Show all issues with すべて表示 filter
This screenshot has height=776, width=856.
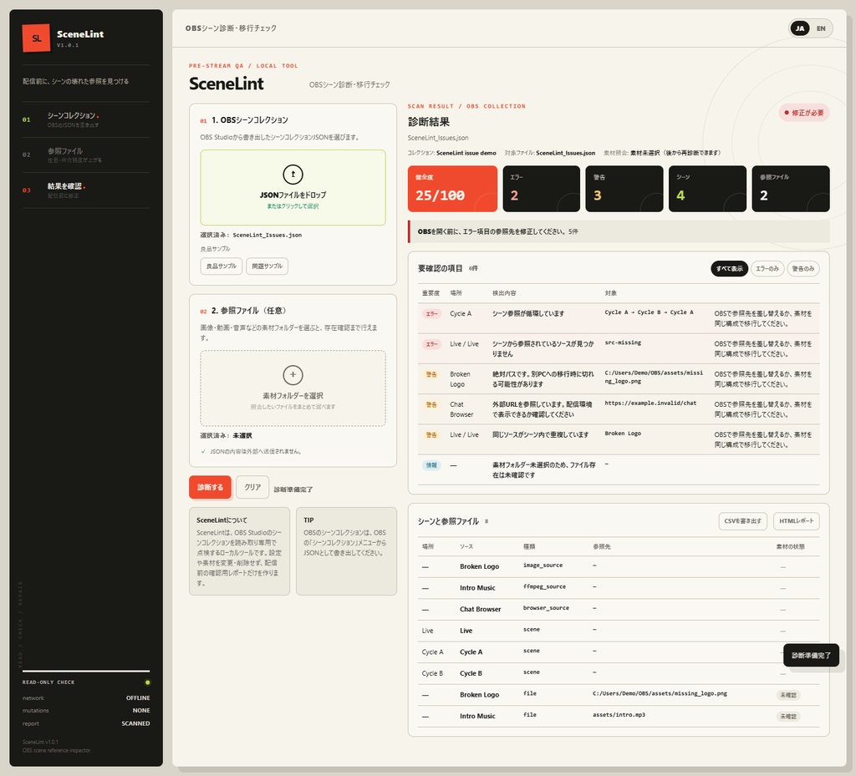729,268
